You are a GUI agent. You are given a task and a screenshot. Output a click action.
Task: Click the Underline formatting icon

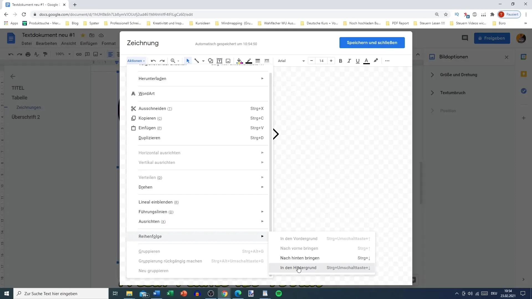357,61
